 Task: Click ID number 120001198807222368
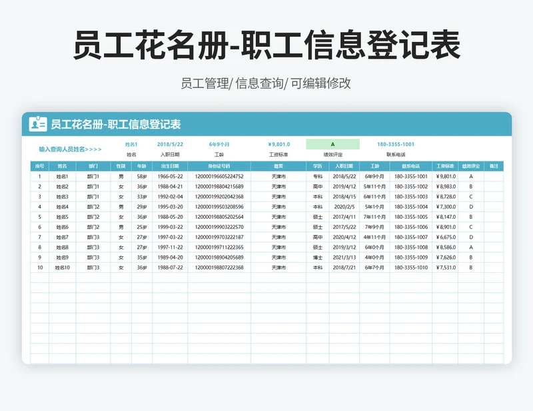tap(219, 268)
